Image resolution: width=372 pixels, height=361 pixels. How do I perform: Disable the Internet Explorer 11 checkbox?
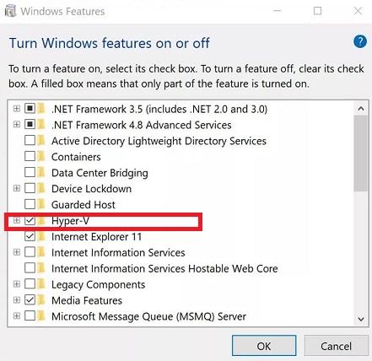pyautogui.click(x=30, y=236)
